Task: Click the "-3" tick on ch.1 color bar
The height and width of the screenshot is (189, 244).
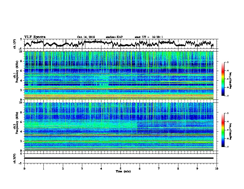Action: [227, 62]
